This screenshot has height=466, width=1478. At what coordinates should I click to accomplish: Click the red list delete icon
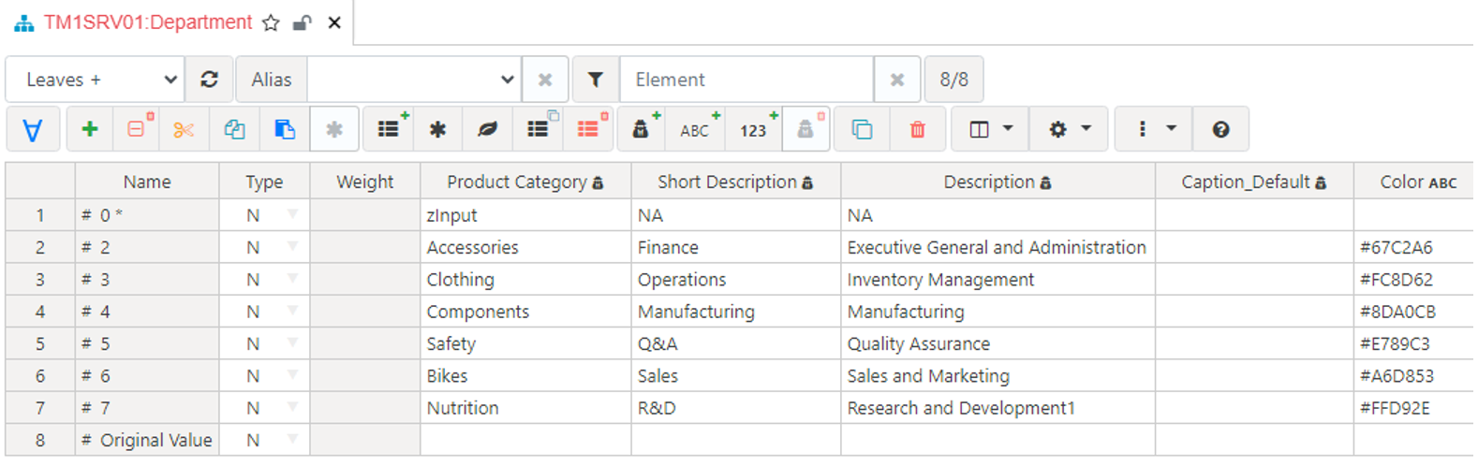coord(589,129)
